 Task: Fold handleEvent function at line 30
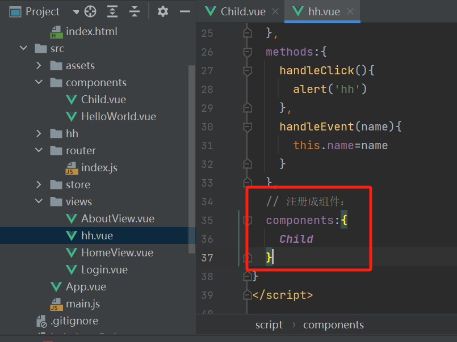click(x=248, y=127)
